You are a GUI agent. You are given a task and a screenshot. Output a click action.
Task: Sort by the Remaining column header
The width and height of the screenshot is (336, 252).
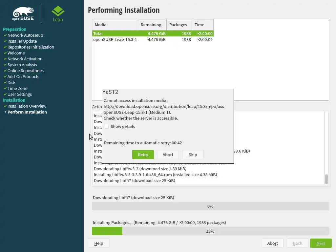tap(152, 25)
